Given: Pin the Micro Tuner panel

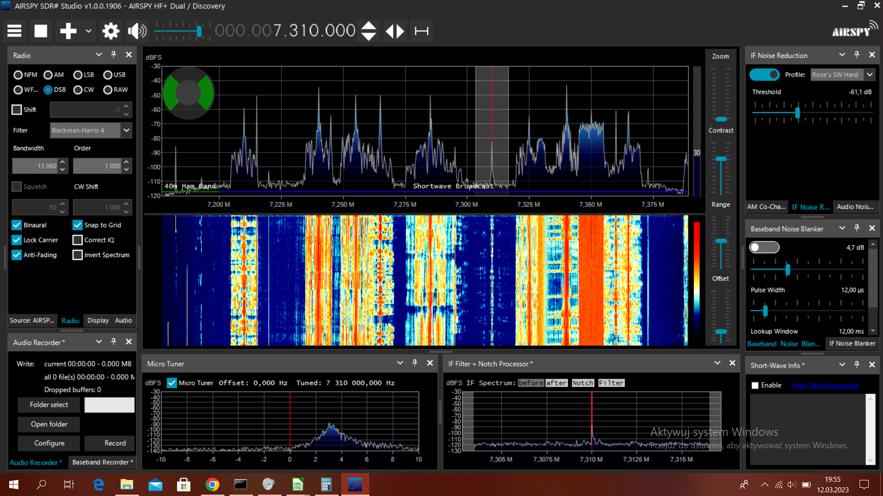Looking at the screenshot, I should (415, 363).
